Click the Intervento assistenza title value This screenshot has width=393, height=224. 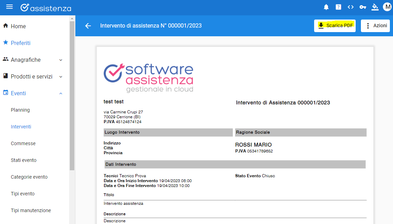pyautogui.click(x=123, y=203)
